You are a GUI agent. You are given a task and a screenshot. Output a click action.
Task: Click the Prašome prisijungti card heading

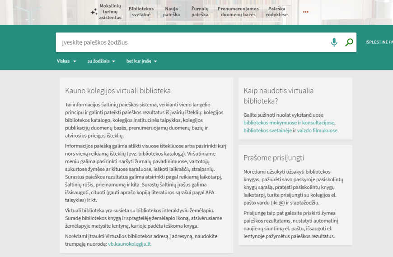[274, 158]
